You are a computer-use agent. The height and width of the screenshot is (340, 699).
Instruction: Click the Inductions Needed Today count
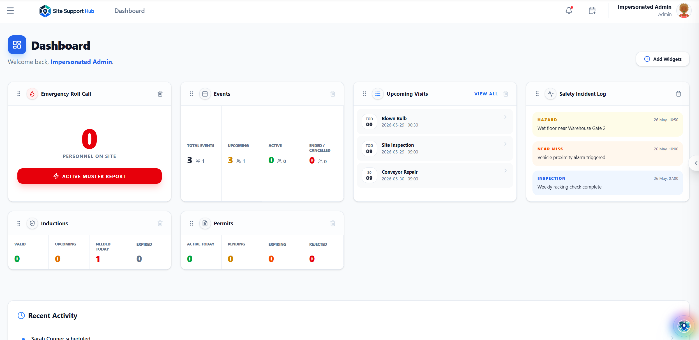[x=98, y=259]
